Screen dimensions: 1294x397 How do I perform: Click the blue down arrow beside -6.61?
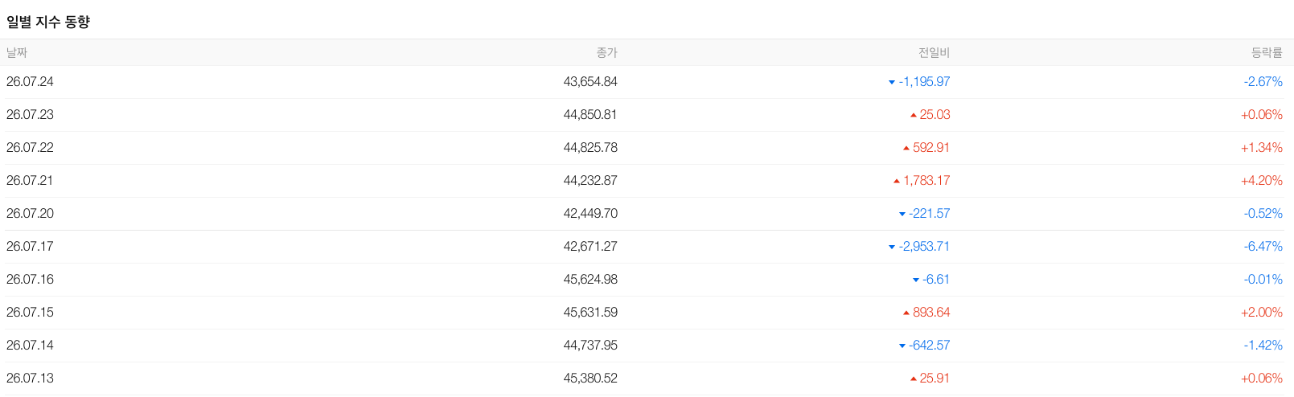[915, 280]
